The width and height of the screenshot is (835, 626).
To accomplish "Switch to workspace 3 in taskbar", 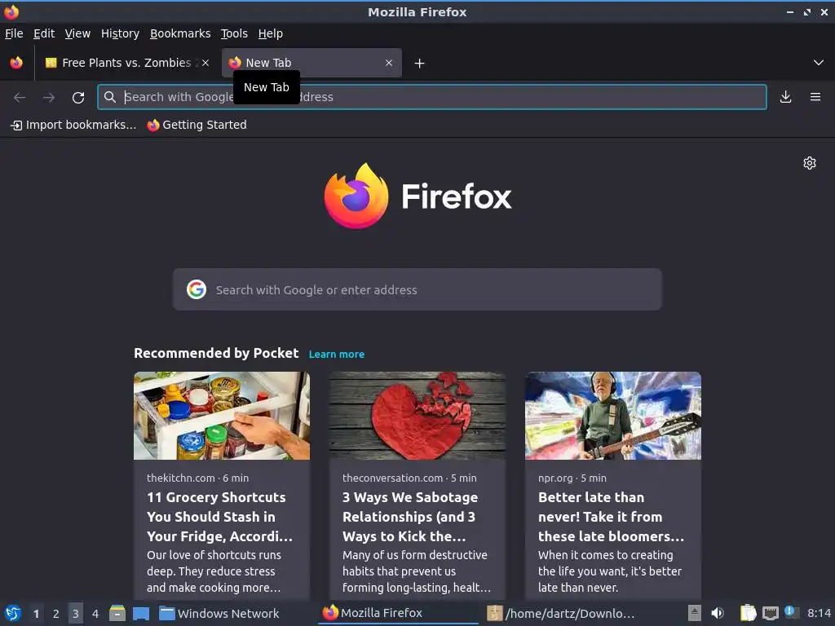I will click(x=76, y=614).
